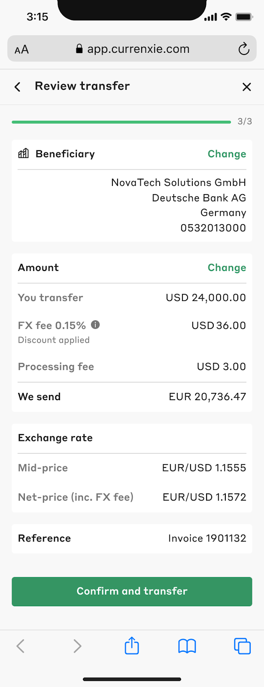This screenshot has height=687, width=264.
Task: Tap the Net-price EUR/USD 1.1572 rate
Action: [x=204, y=497]
